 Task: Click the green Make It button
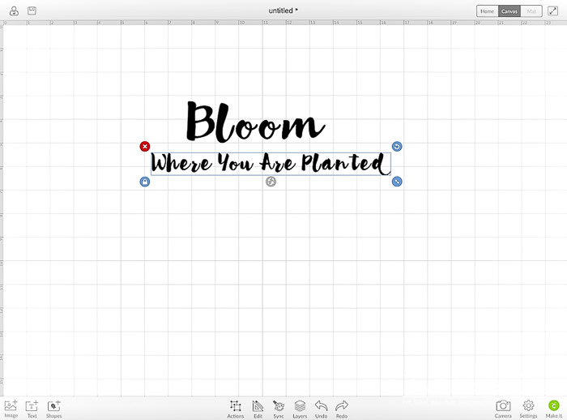[x=554, y=406]
